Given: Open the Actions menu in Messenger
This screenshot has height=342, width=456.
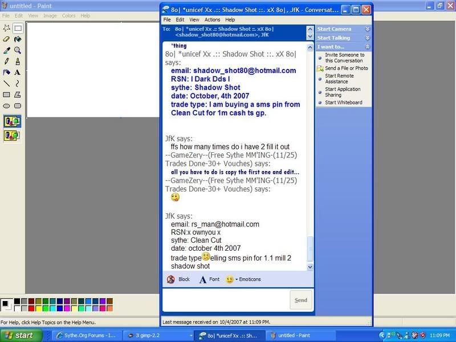Looking at the screenshot, I should 212,20.
